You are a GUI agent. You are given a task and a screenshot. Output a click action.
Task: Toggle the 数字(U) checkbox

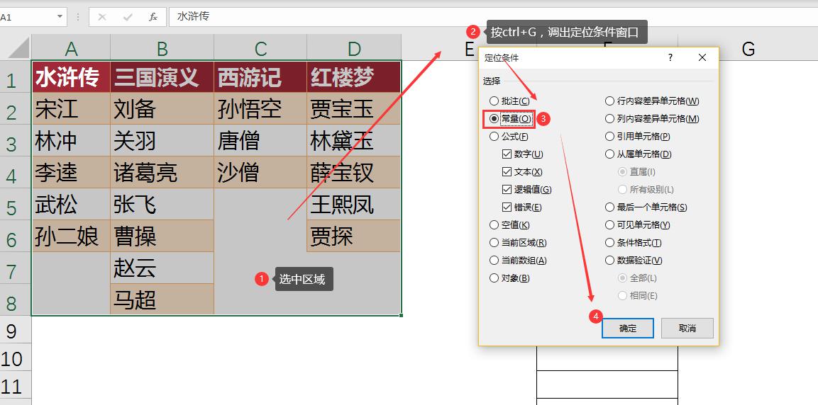point(522,154)
